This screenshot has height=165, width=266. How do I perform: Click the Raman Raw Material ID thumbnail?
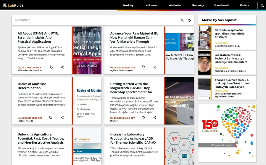pos(180,50)
